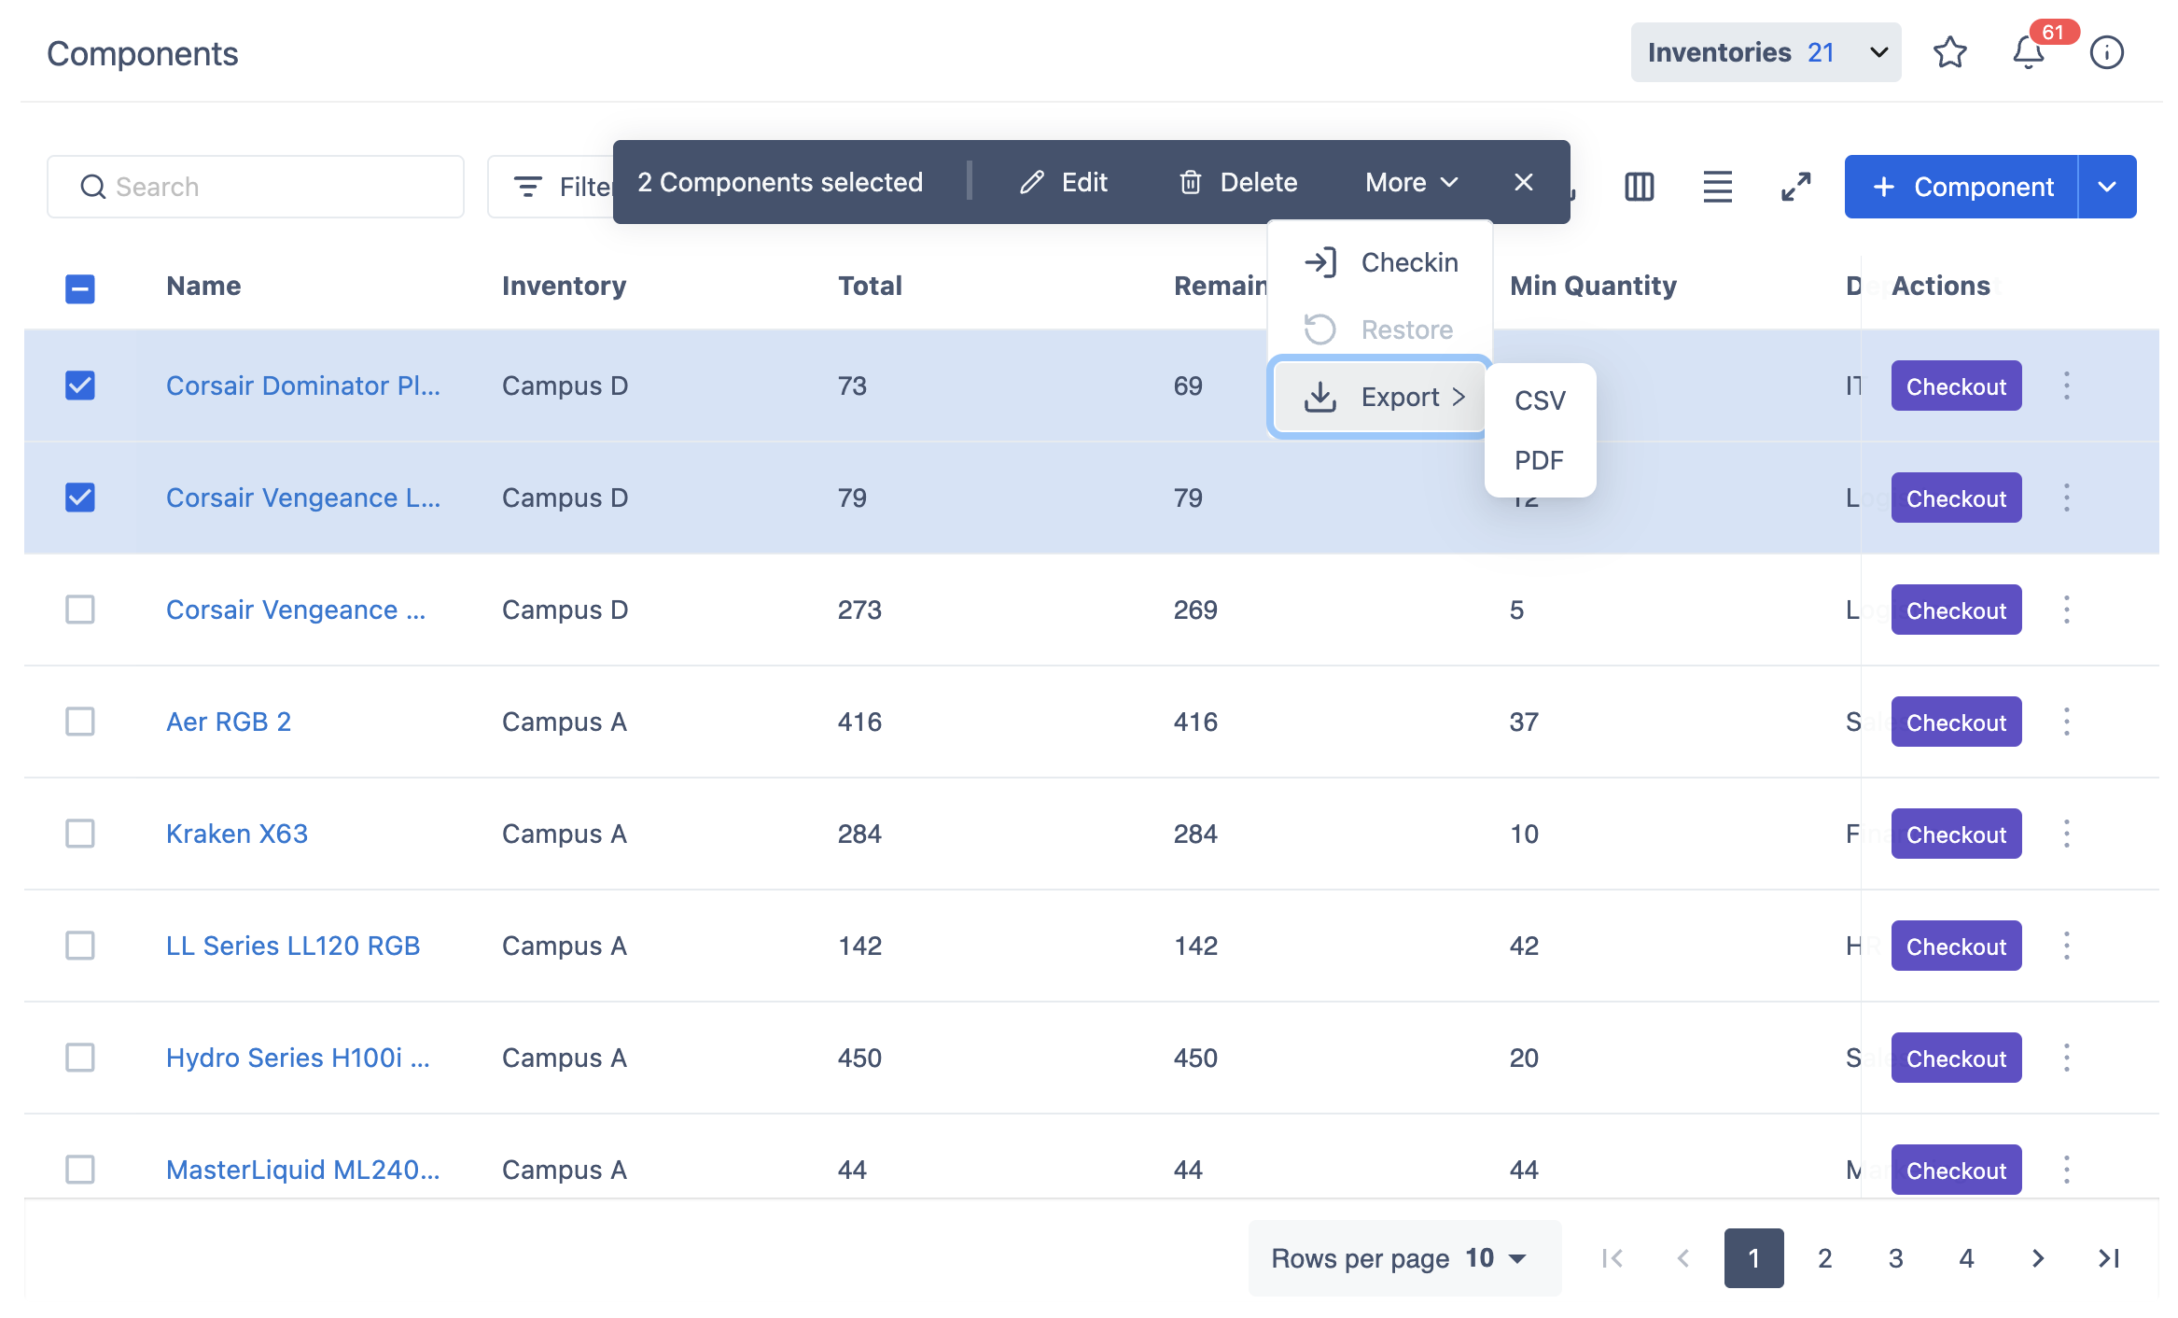Image resolution: width=2178 pixels, height=1318 pixels.
Task: Click the favorites star icon
Action: (1949, 53)
